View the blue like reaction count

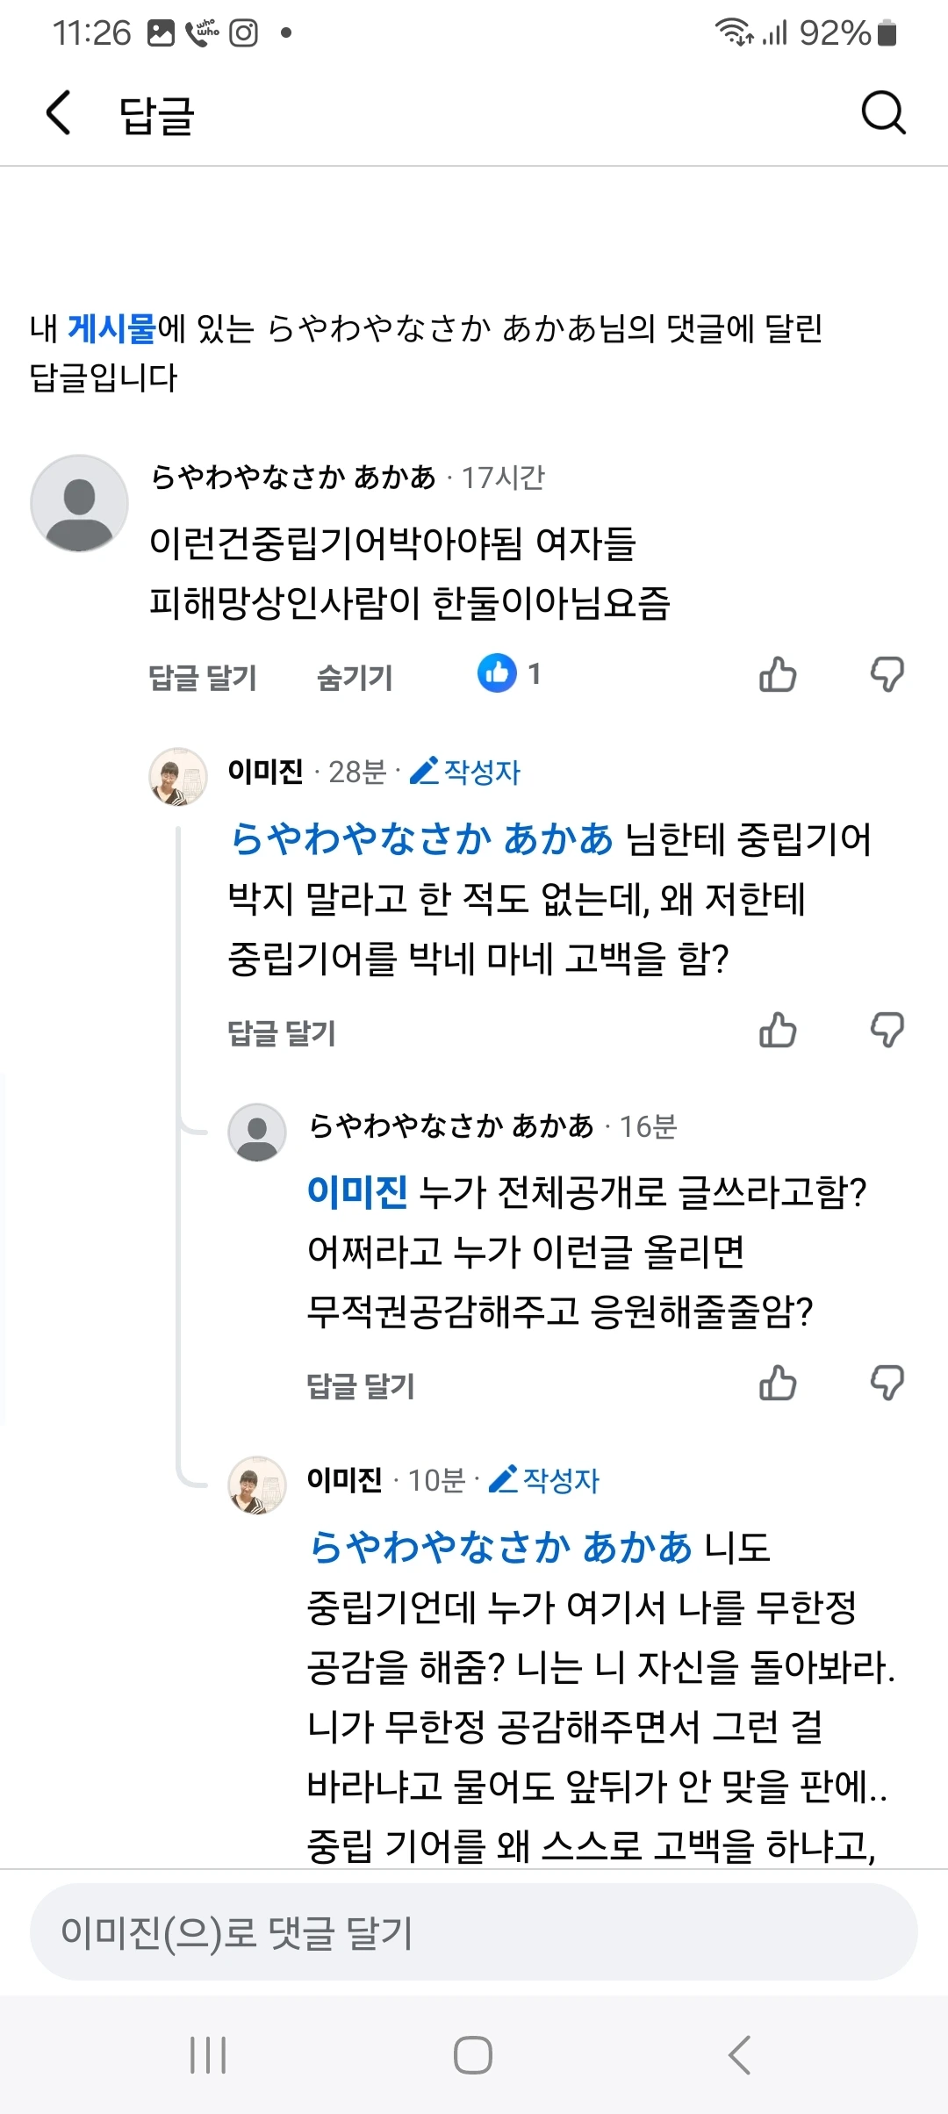(x=509, y=674)
